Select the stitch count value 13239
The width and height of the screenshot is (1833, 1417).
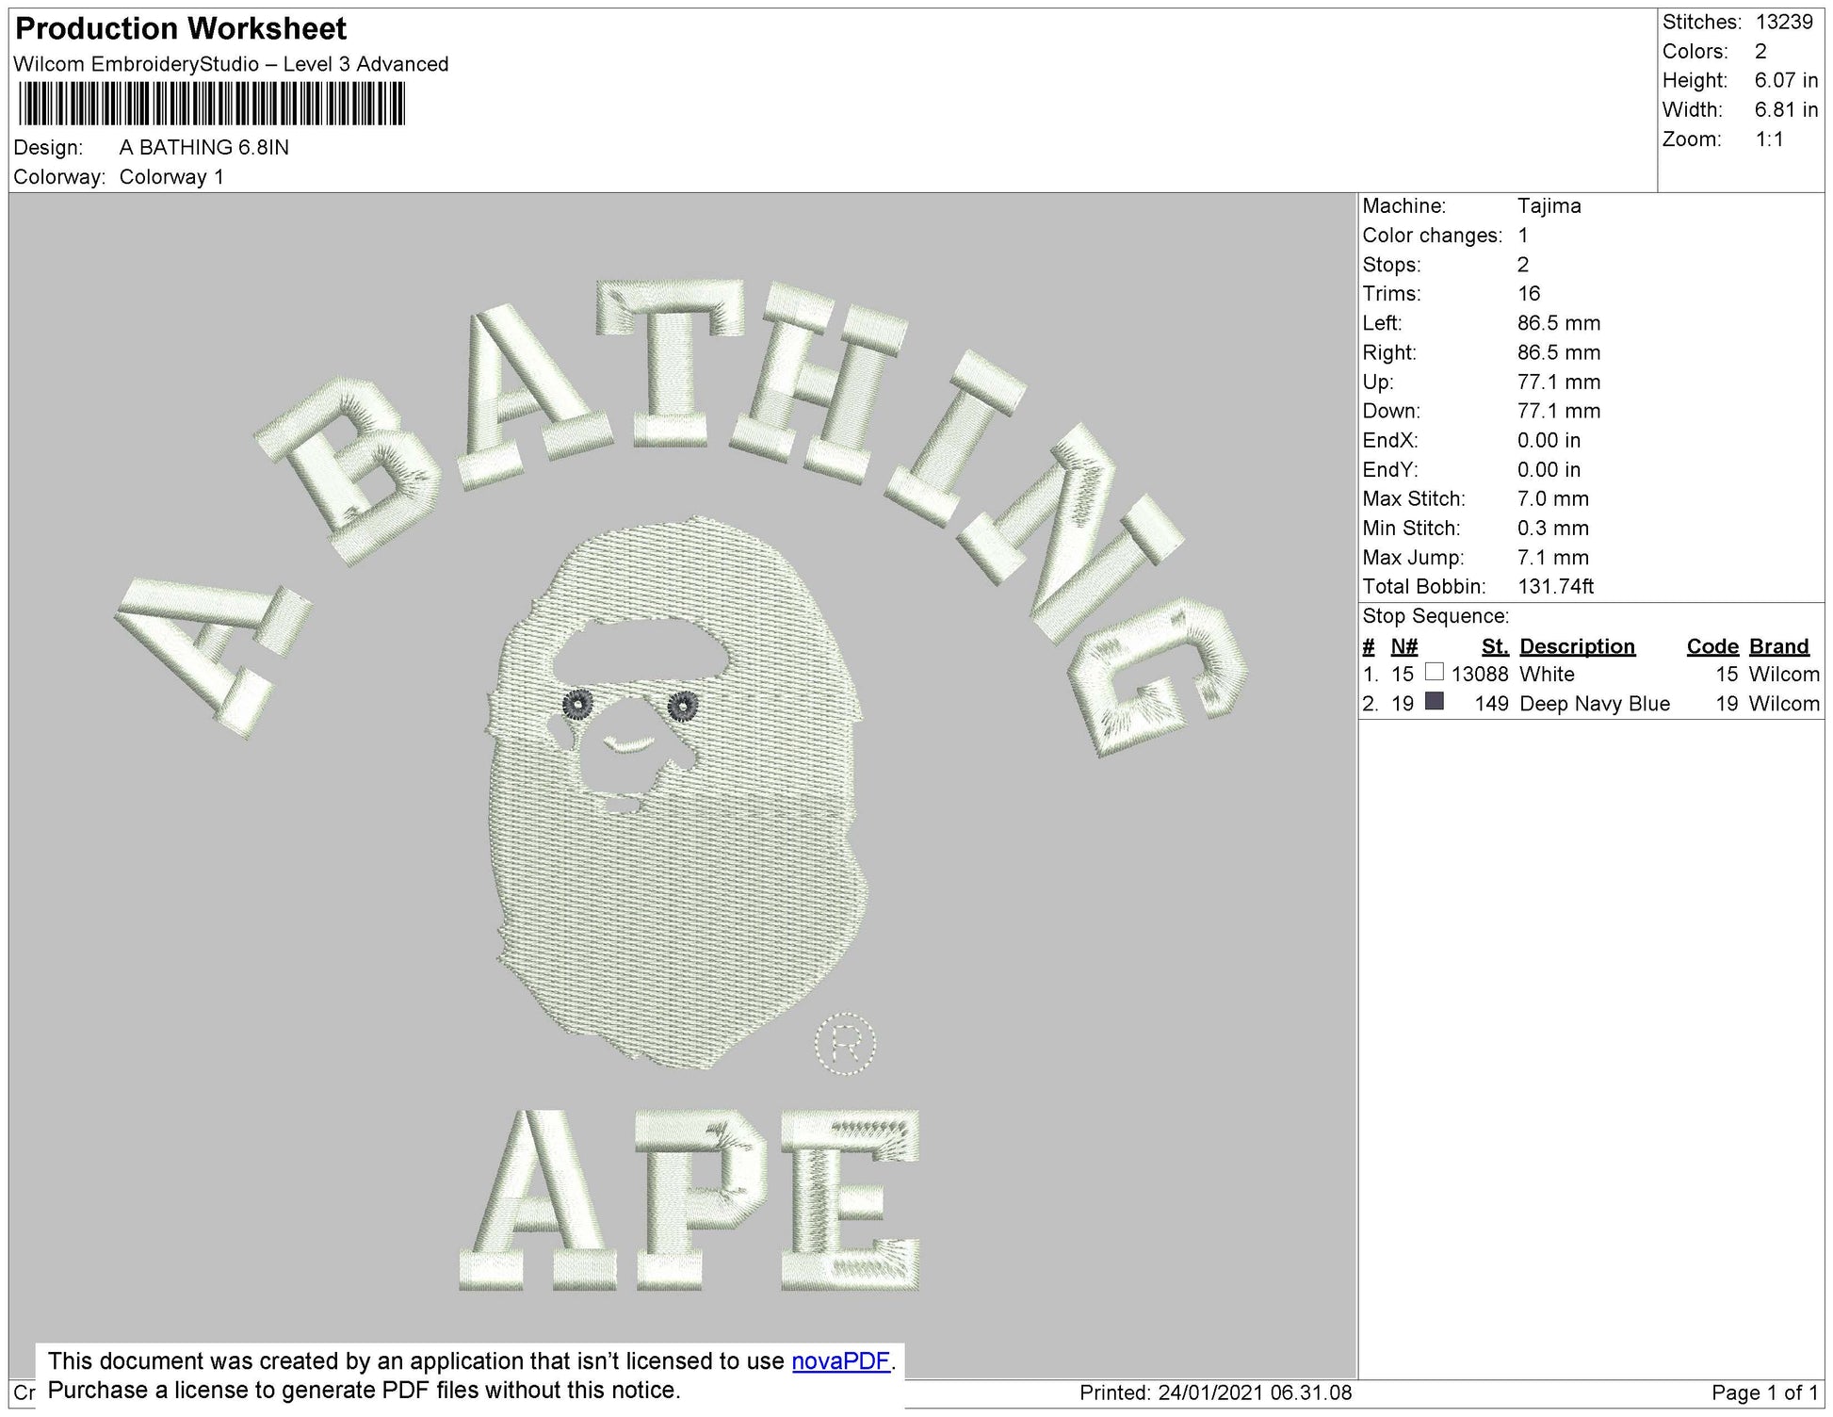coord(1784,22)
